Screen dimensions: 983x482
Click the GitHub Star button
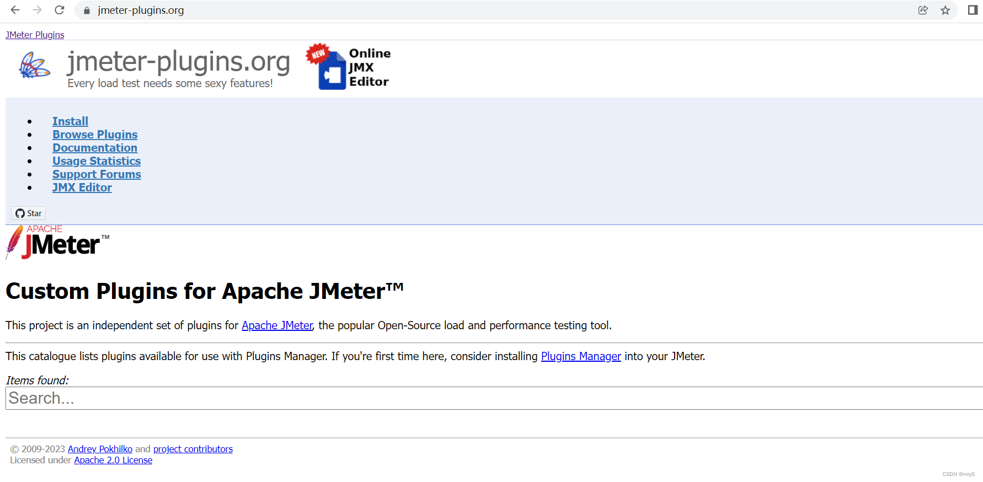[x=29, y=213]
